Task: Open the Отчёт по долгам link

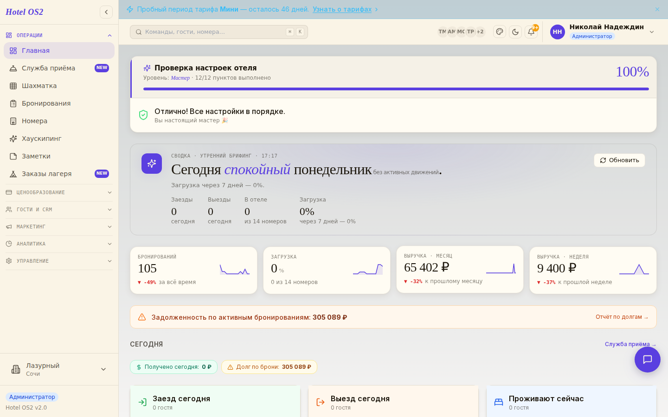Action: coord(622,317)
